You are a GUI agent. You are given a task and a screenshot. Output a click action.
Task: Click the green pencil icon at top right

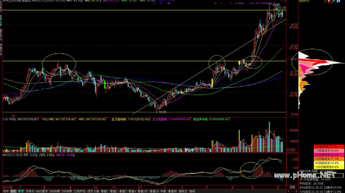(x=334, y=1)
